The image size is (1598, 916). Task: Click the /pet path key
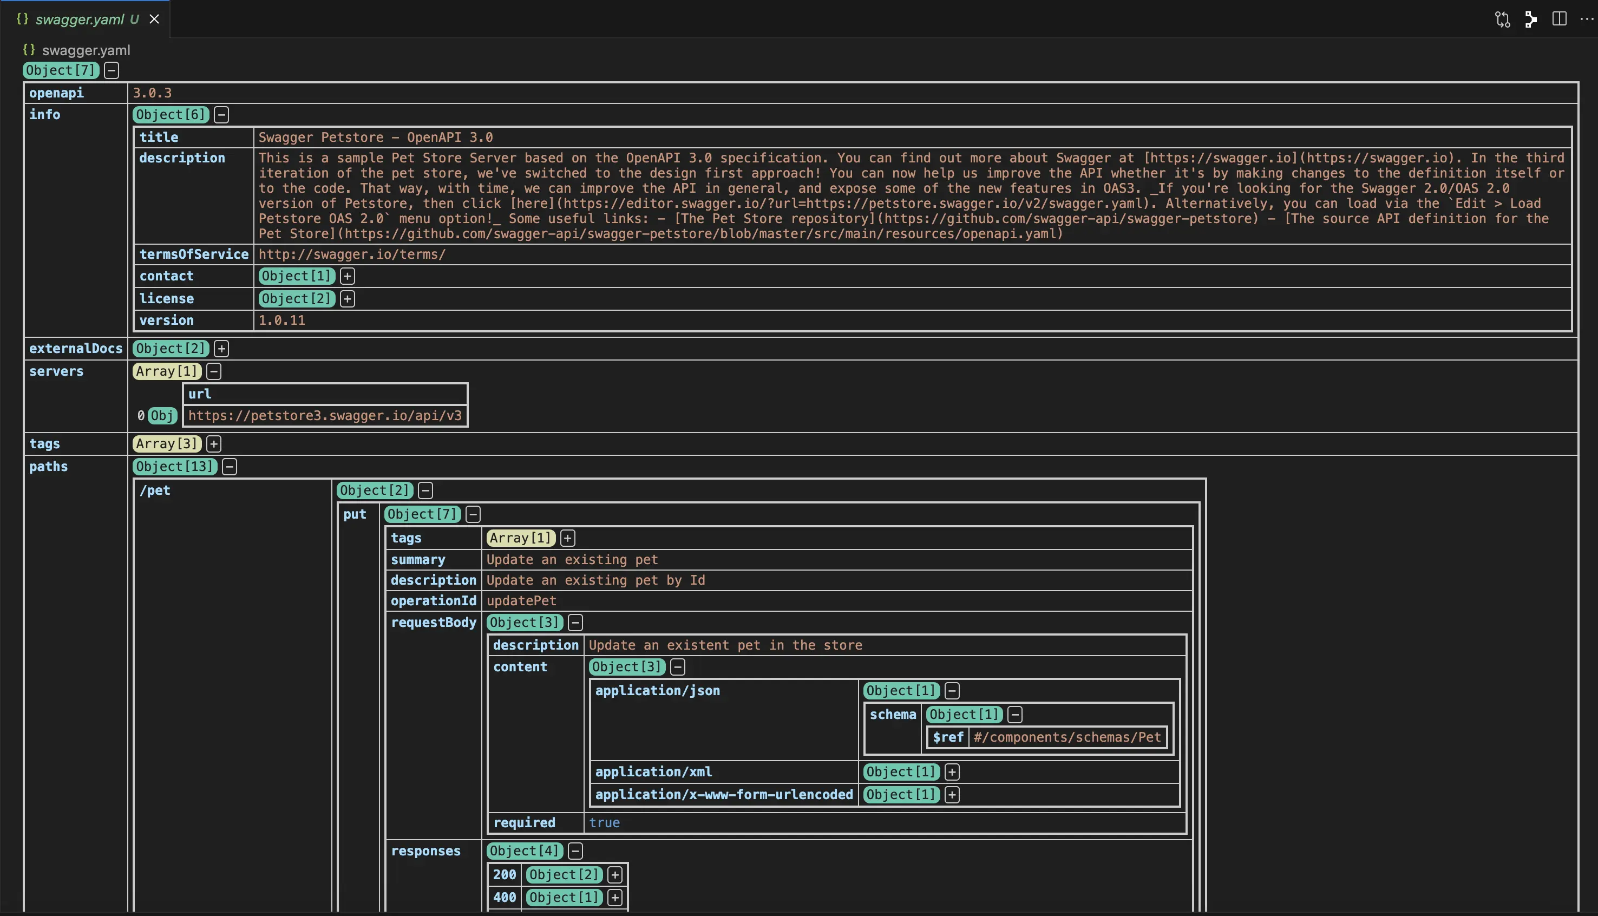click(x=155, y=490)
